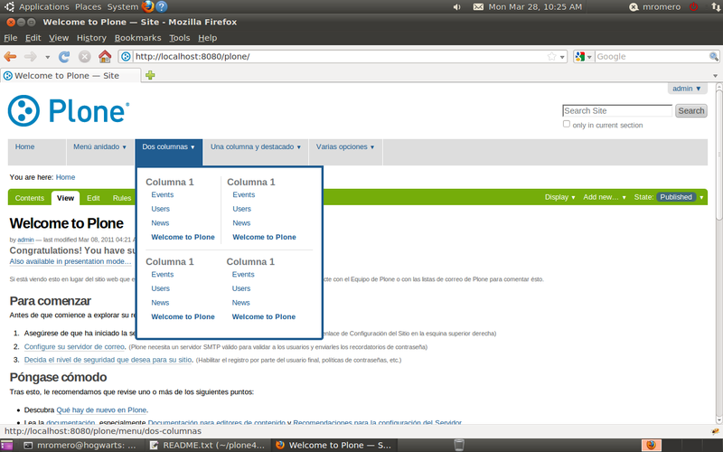Click the search magnifier in Google box
This screenshot has height=452, width=723.
[x=712, y=56]
